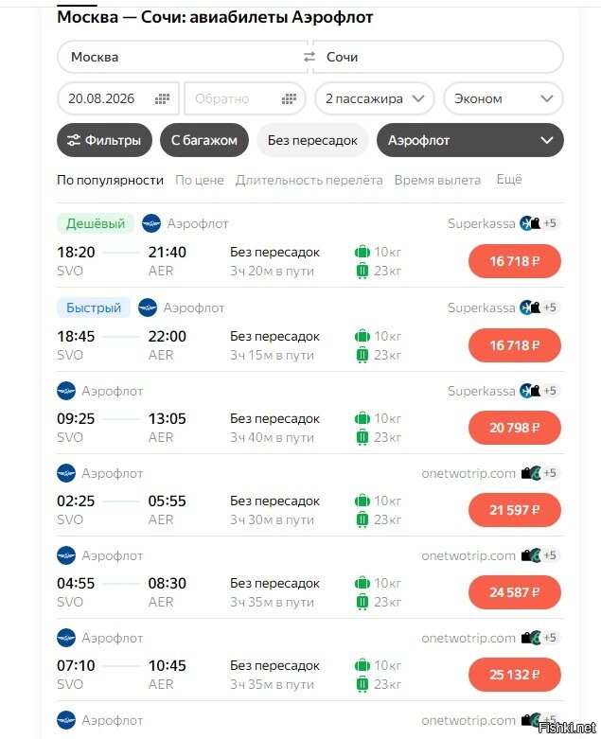This screenshot has height=739, width=601.
Task: Click onetwotrip.com partner icons on 02:25 flight
Action: pyautogui.click(x=540, y=473)
